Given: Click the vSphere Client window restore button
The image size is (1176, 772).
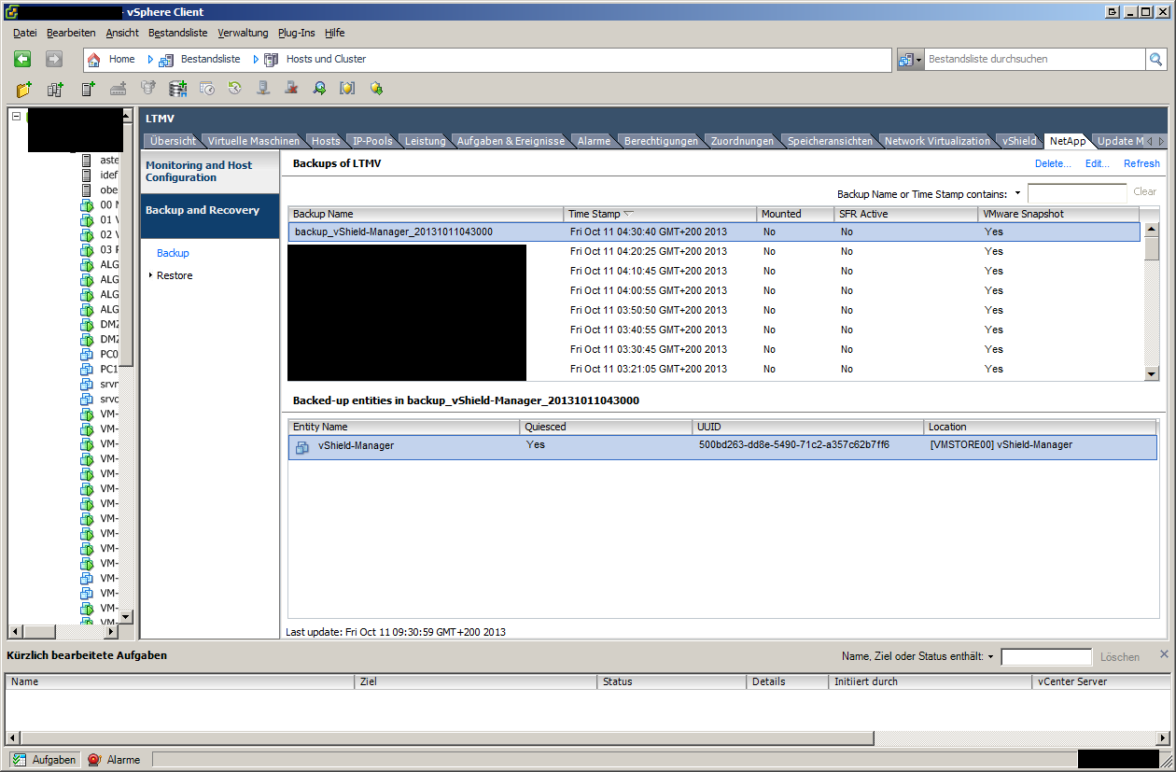Looking at the screenshot, I should point(1146,12).
